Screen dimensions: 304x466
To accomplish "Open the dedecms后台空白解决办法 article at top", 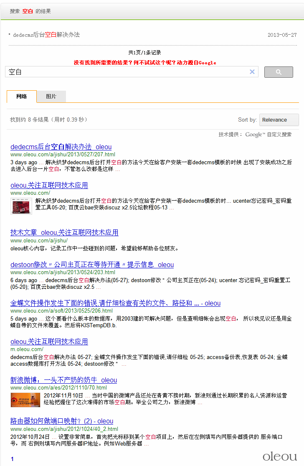I will point(46,35).
